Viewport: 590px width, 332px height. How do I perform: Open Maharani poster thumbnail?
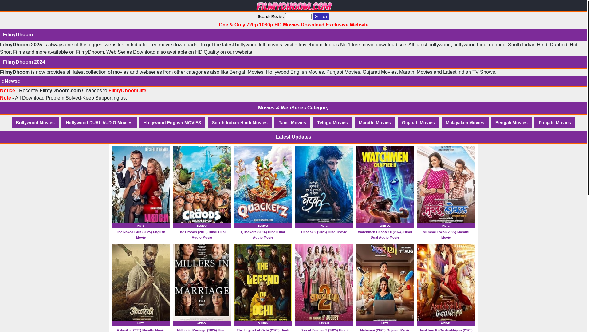tap(385, 283)
